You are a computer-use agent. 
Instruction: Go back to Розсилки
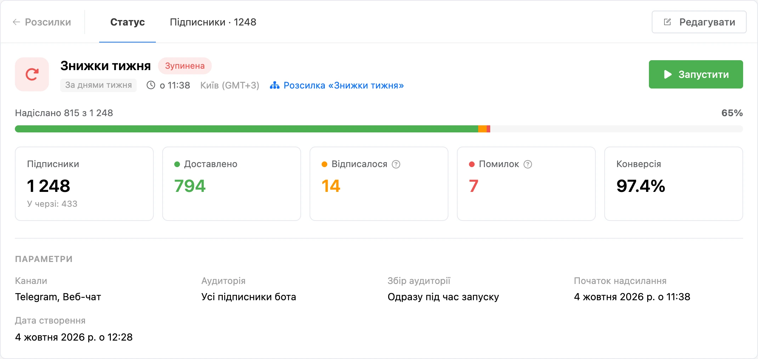[x=42, y=22]
